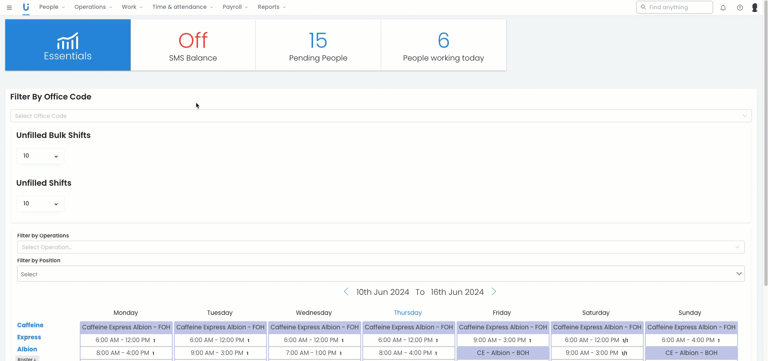Open the user profile avatar

[x=755, y=8]
